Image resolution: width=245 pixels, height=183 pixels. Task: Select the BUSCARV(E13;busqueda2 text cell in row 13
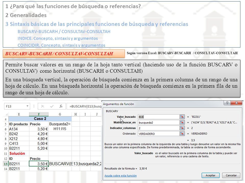[x=76, y=164]
